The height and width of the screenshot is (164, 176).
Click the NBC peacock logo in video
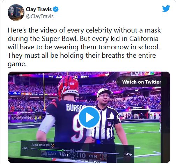click(150, 73)
